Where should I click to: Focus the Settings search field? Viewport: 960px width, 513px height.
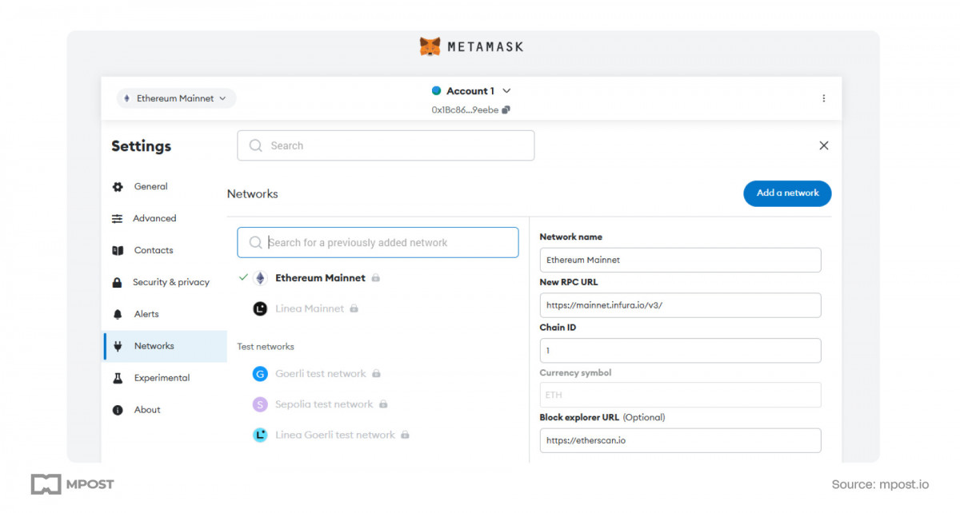coord(386,145)
